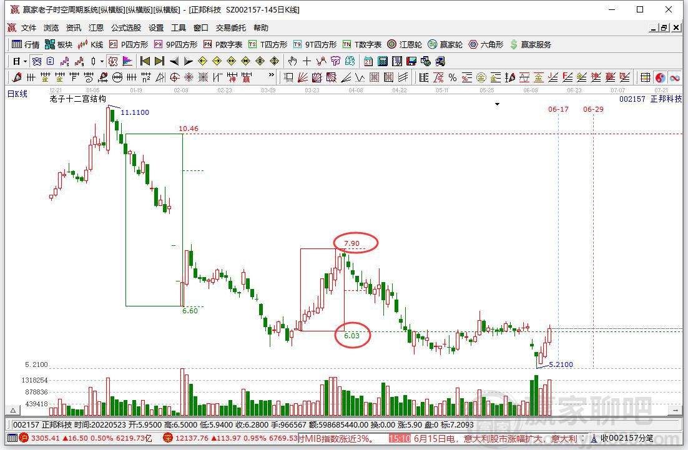
Task: Click the colorful triangle chart icon
Action: (128, 61)
